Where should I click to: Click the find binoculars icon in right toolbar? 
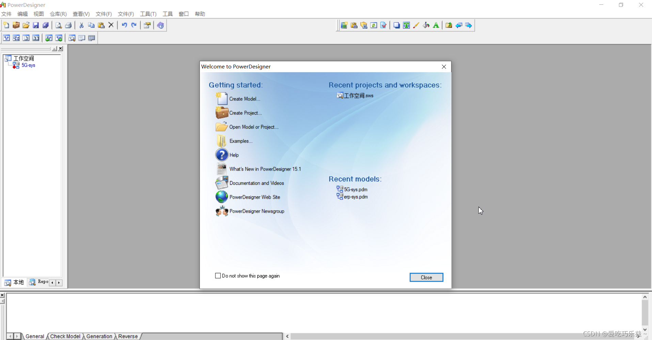point(364,25)
